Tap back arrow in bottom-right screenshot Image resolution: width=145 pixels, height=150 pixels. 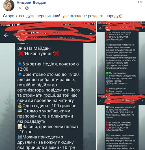100,101
